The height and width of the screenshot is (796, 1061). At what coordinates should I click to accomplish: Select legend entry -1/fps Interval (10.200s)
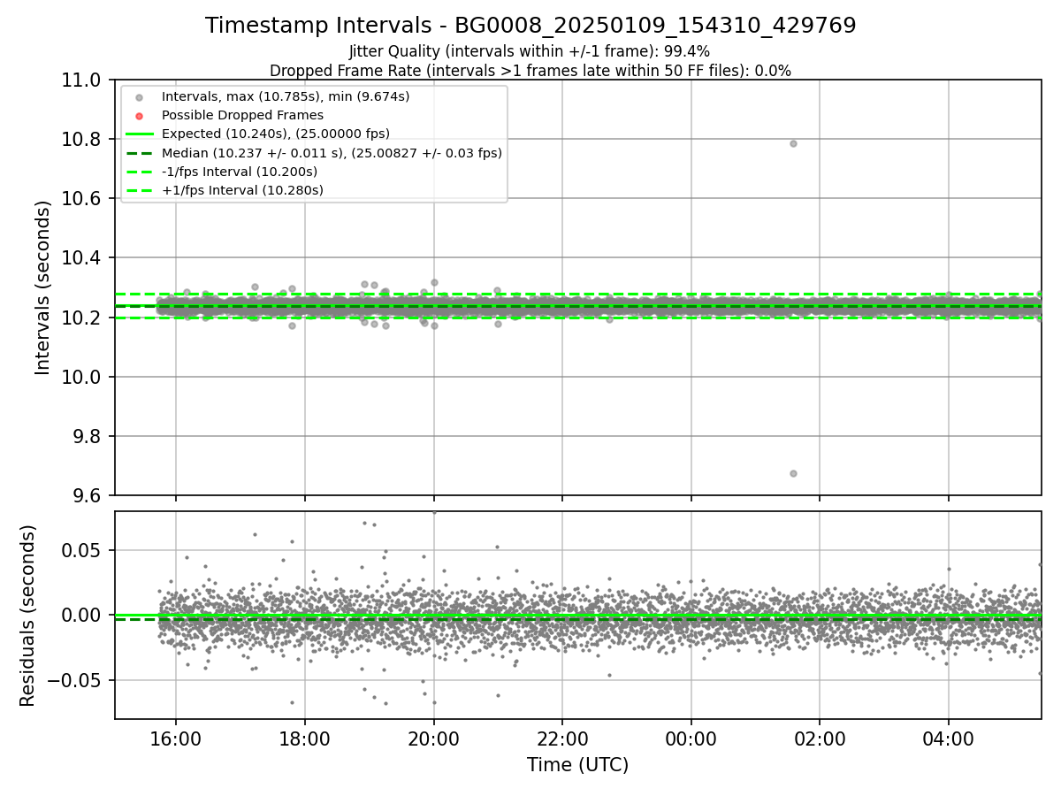[x=240, y=172]
